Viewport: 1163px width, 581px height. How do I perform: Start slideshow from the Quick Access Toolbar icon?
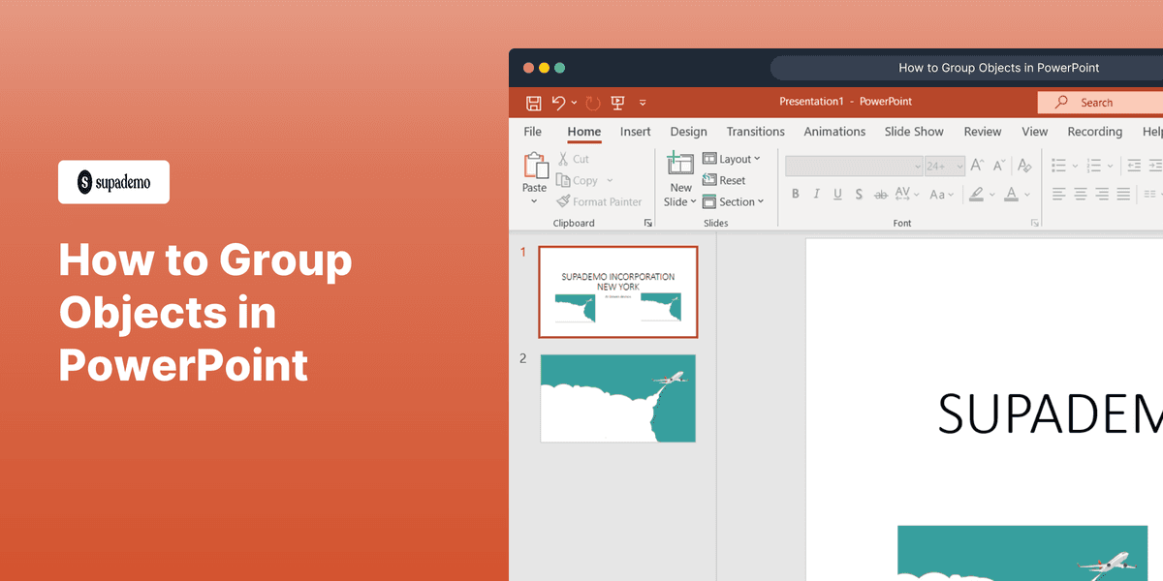[x=617, y=102]
